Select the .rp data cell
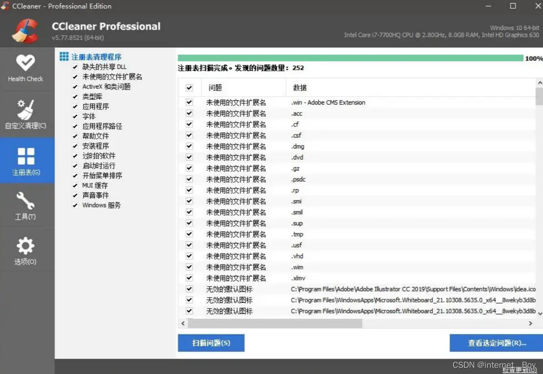Screen dimensions: 543x374 295,190
